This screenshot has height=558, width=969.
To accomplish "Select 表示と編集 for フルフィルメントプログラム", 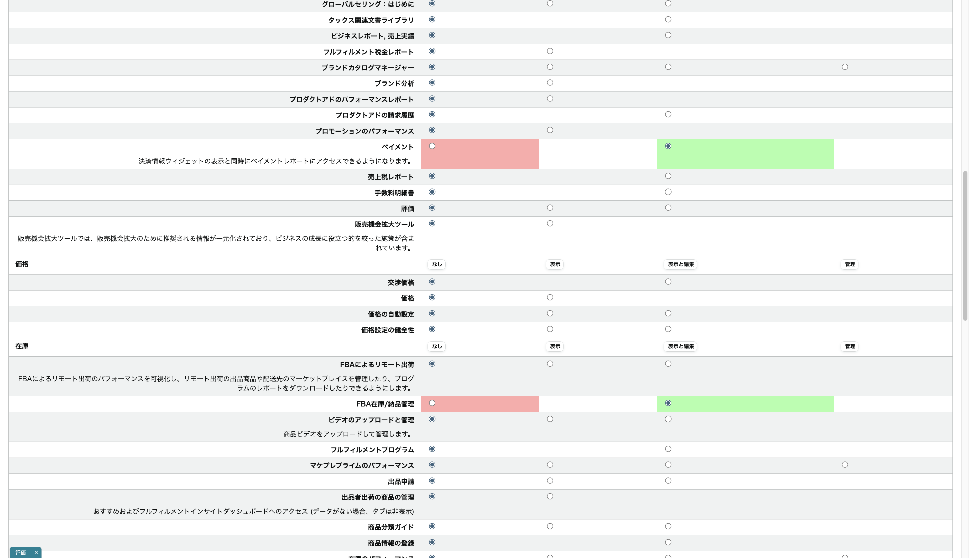I will tap(668, 449).
